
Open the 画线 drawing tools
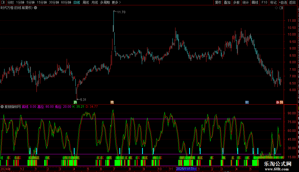255,2
